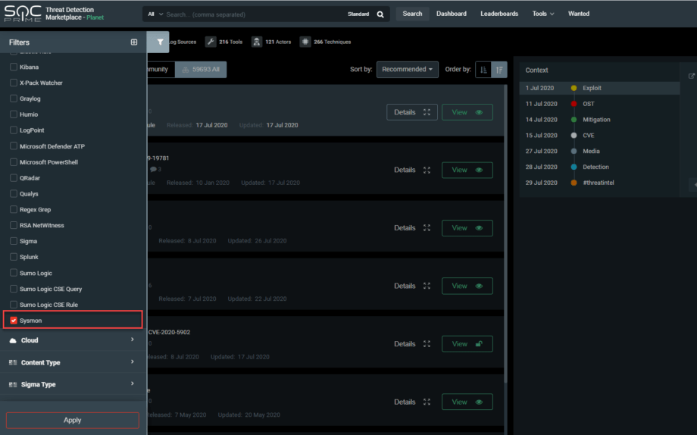Click Details button for 17 Jul 2020 release

click(411, 112)
